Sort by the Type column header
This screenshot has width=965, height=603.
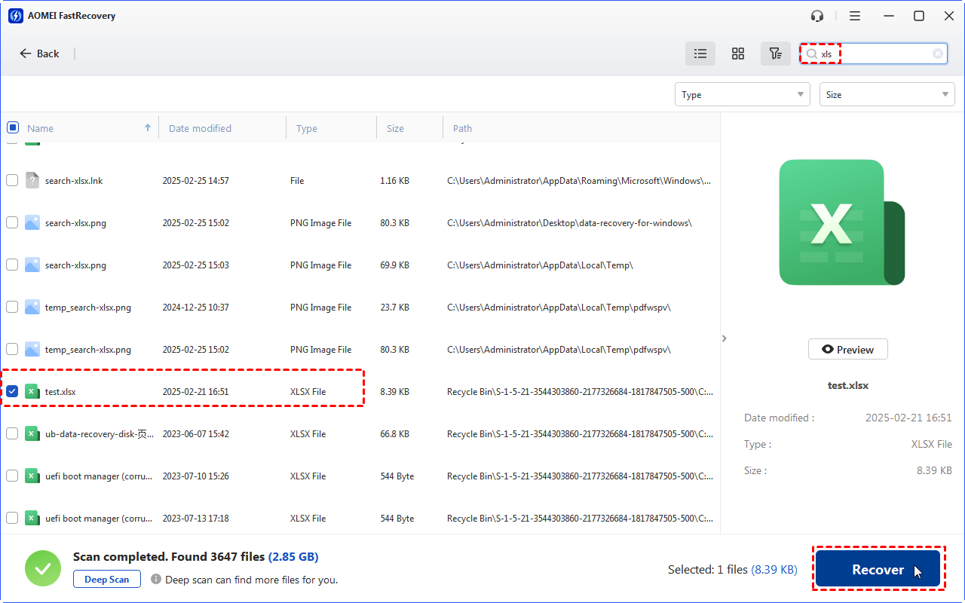pos(307,128)
